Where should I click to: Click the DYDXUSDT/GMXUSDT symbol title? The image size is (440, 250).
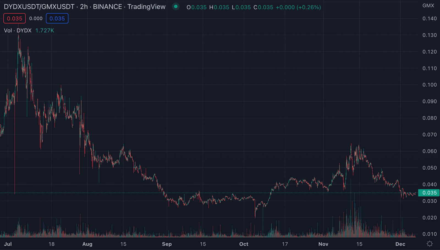point(39,7)
